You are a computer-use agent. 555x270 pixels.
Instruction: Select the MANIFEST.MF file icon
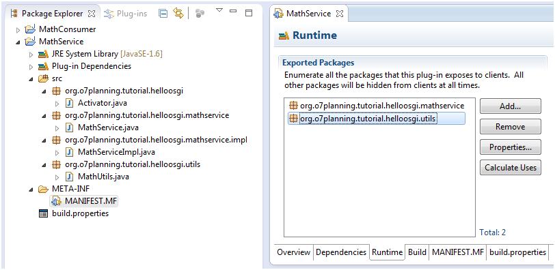pos(56,202)
